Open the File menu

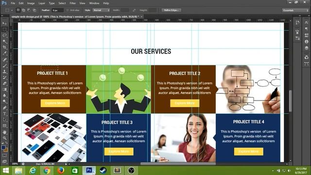point(13,3)
